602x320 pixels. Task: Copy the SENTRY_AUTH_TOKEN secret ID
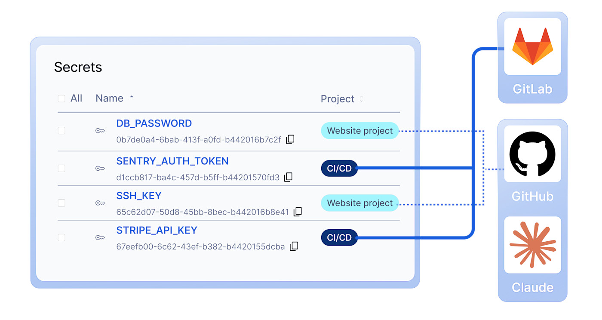[289, 177]
